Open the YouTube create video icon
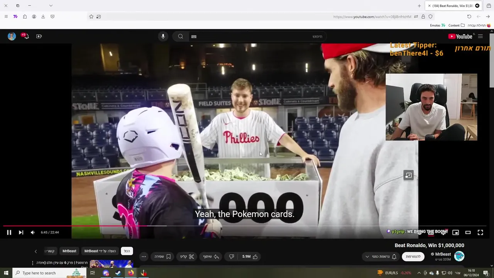Image resolution: width=494 pixels, height=278 pixels. 39,36
